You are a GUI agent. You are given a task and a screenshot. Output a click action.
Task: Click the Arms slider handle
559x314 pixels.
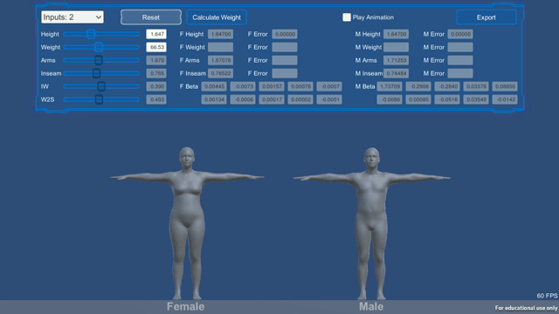(x=99, y=60)
